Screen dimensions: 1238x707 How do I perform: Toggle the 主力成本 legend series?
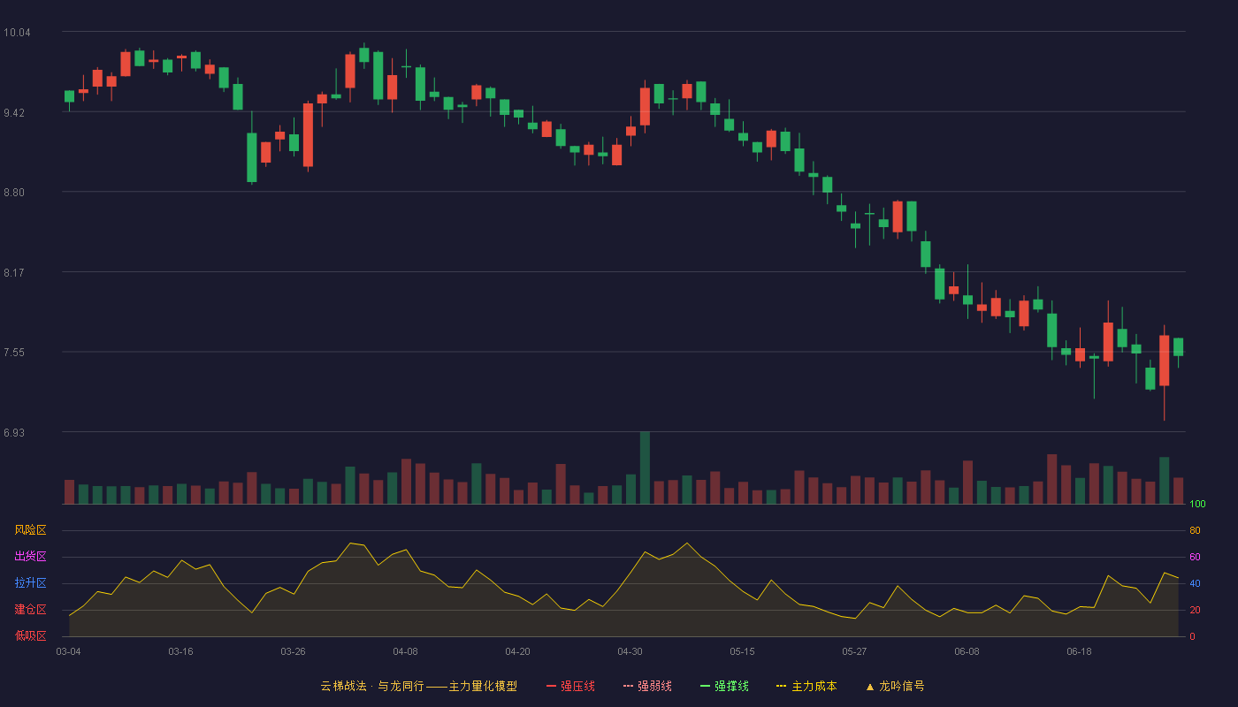[806, 686]
